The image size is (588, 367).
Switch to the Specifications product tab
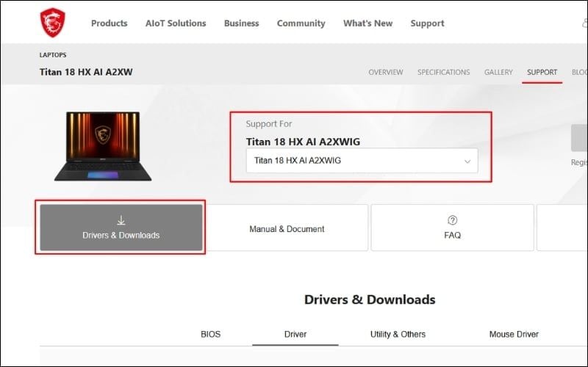pyautogui.click(x=443, y=72)
